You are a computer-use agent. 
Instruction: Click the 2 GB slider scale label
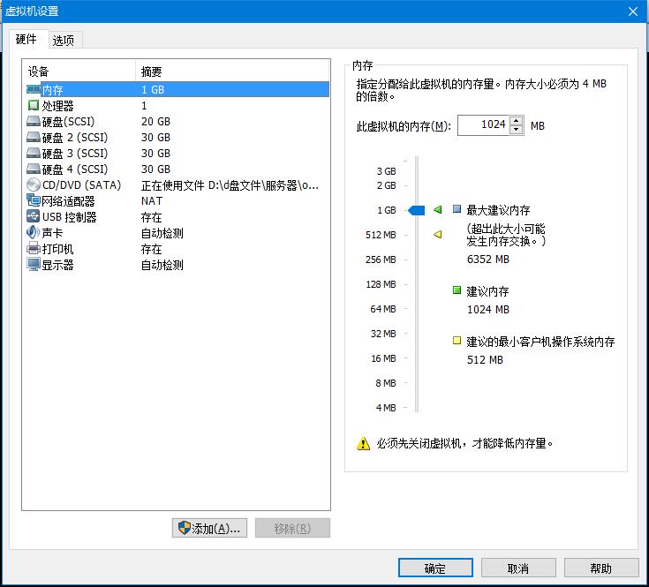(x=386, y=185)
